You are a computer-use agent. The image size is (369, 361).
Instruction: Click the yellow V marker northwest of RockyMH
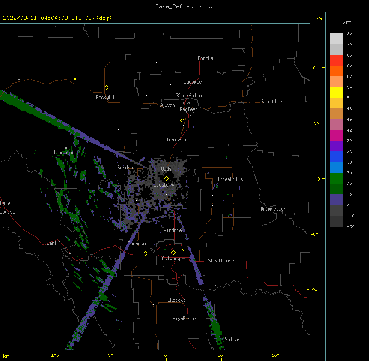pos(75,79)
